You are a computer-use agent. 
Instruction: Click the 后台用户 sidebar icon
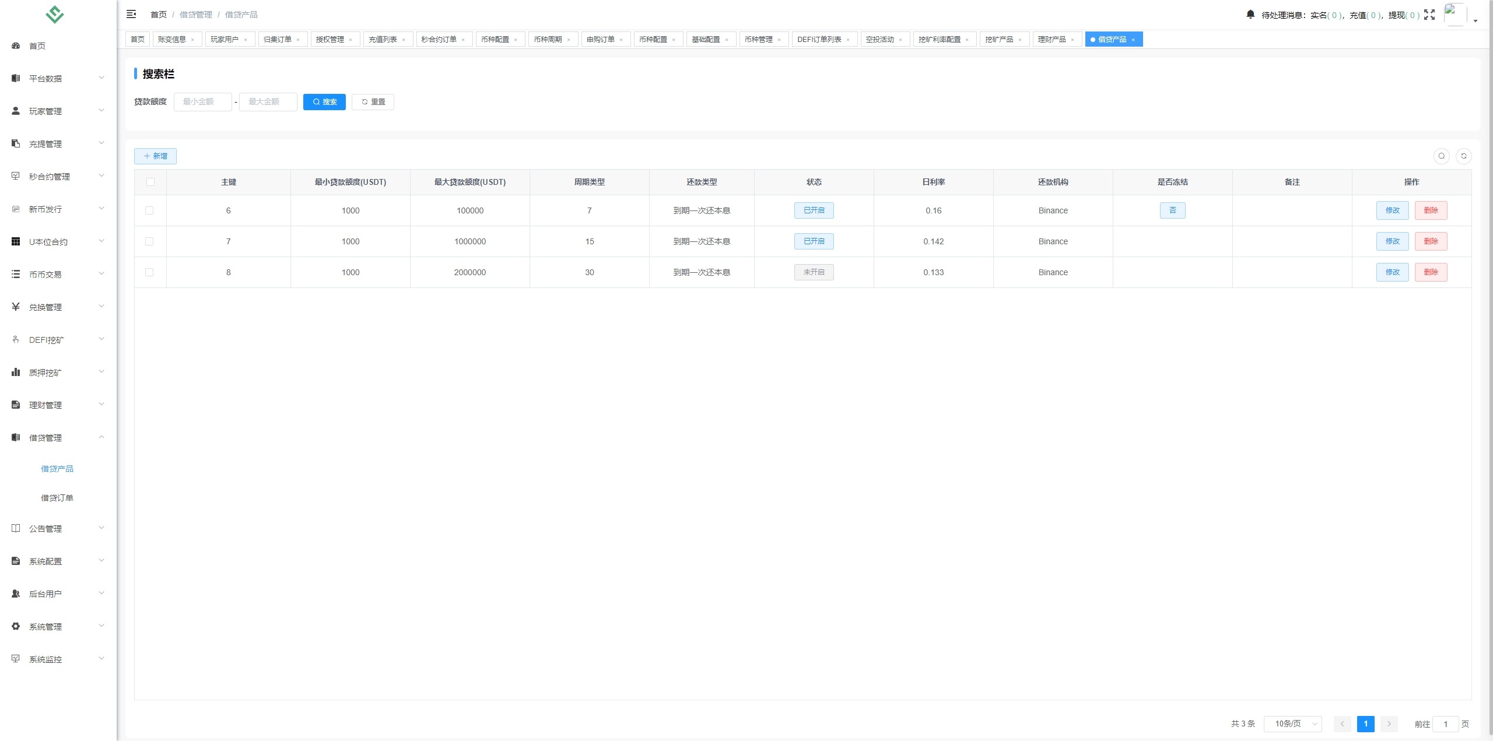(16, 593)
